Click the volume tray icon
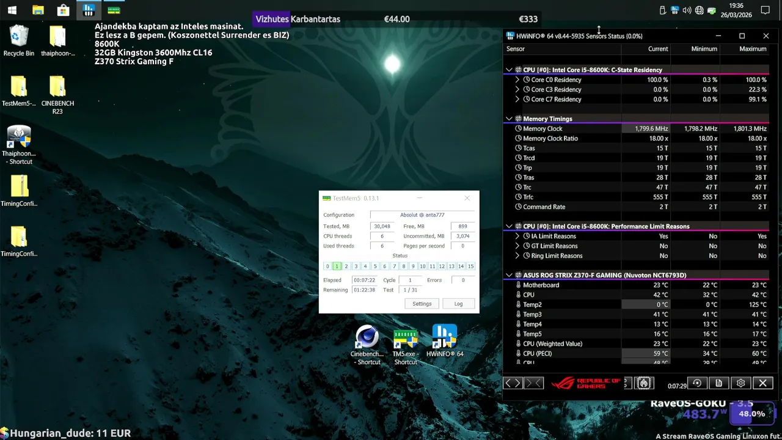This screenshot has width=782, height=440. (687, 10)
